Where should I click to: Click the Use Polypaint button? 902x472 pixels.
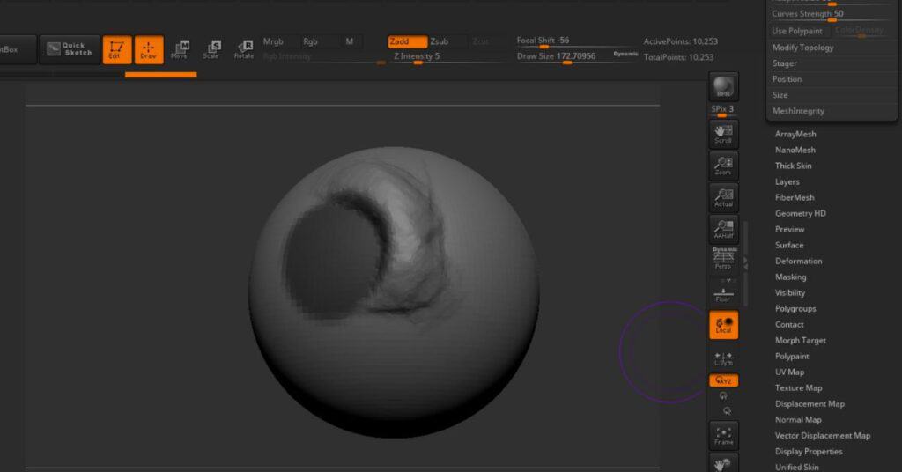(x=797, y=31)
